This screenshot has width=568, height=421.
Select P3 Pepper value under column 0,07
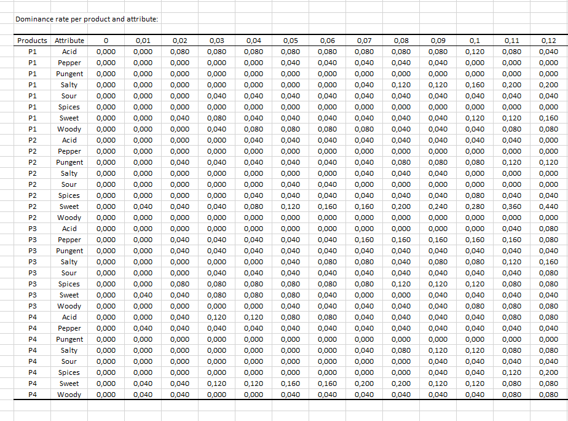tap(364, 240)
